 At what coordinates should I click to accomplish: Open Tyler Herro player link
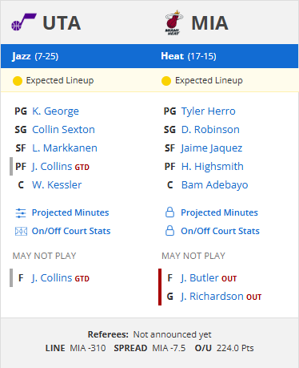(x=209, y=111)
